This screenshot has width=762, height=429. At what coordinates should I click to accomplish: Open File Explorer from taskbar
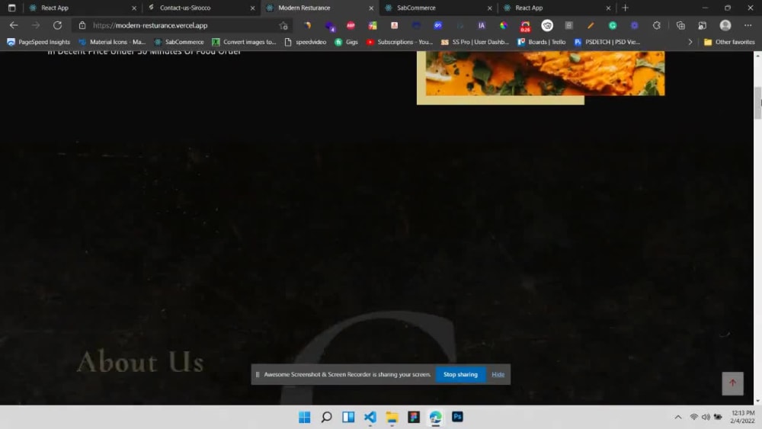click(392, 417)
